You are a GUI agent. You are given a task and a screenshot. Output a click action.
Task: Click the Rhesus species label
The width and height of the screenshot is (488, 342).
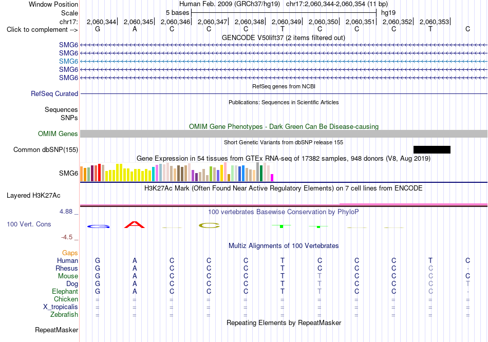coord(67,269)
